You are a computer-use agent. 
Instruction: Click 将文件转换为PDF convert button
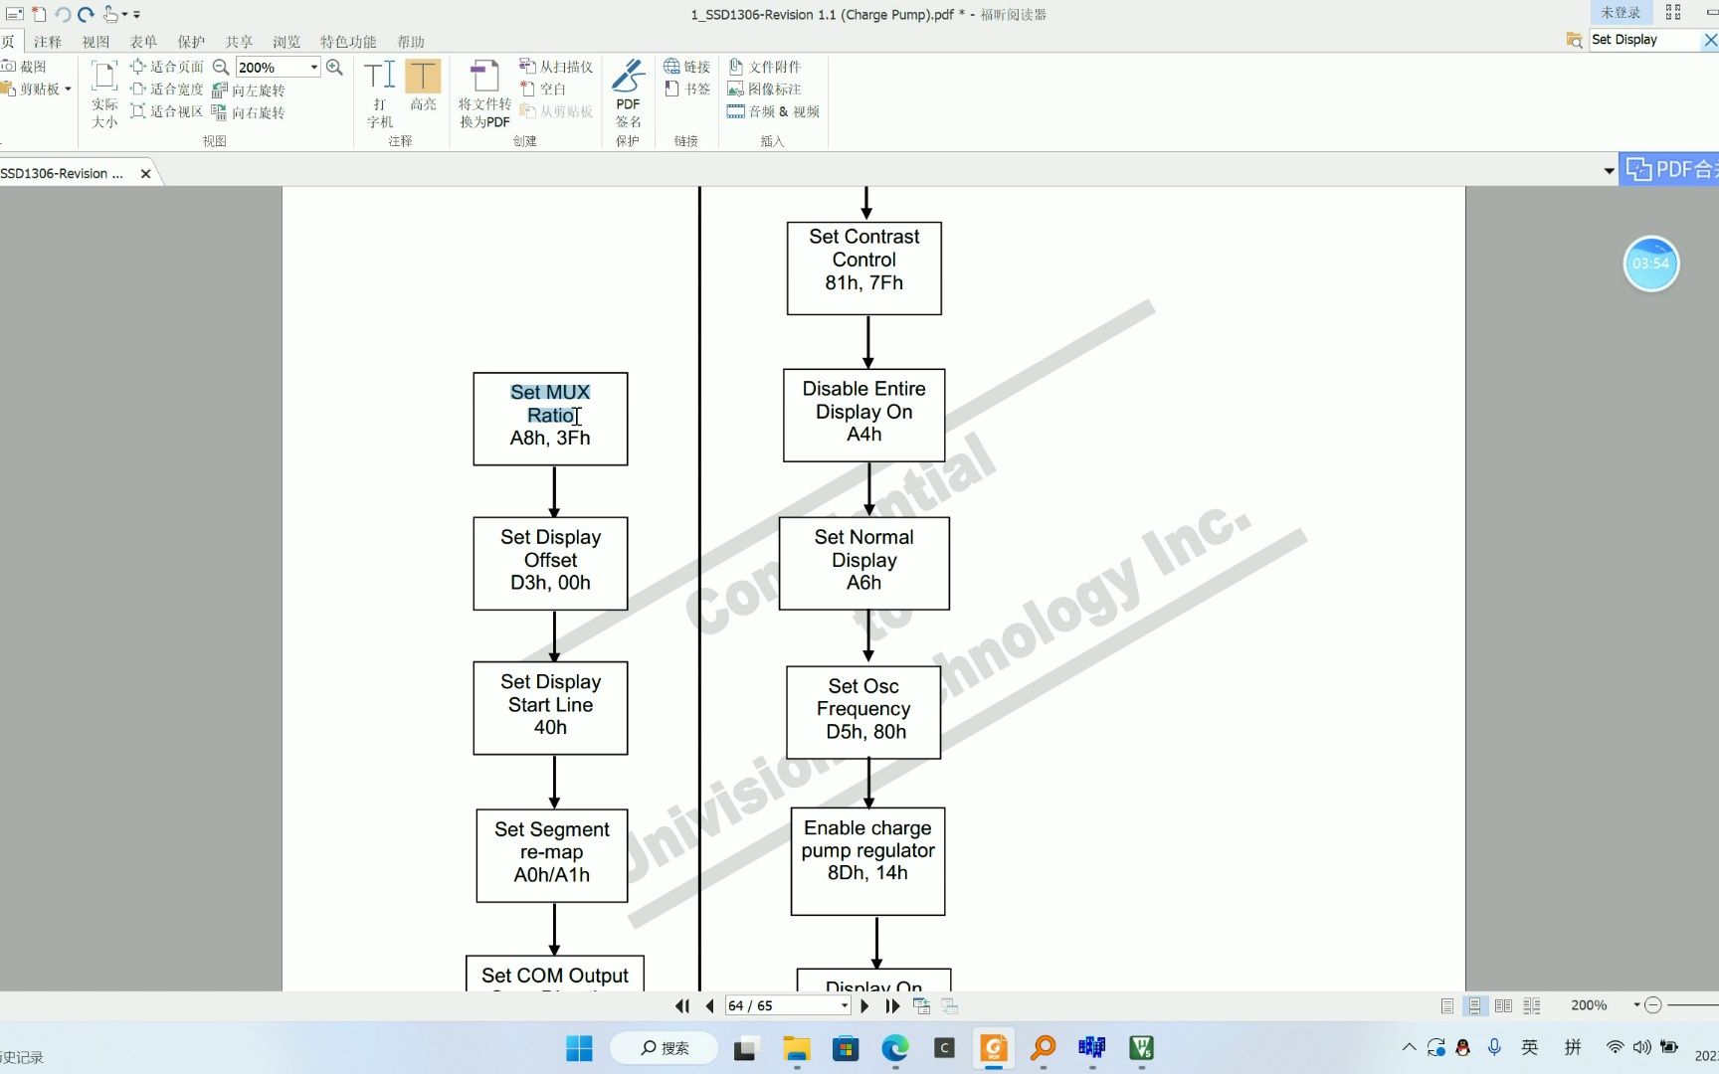[484, 94]
